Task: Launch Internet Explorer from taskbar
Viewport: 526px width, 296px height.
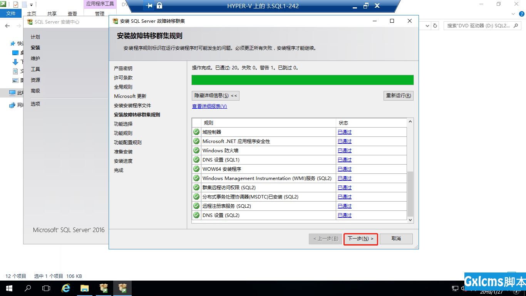Action: point(66,288)
